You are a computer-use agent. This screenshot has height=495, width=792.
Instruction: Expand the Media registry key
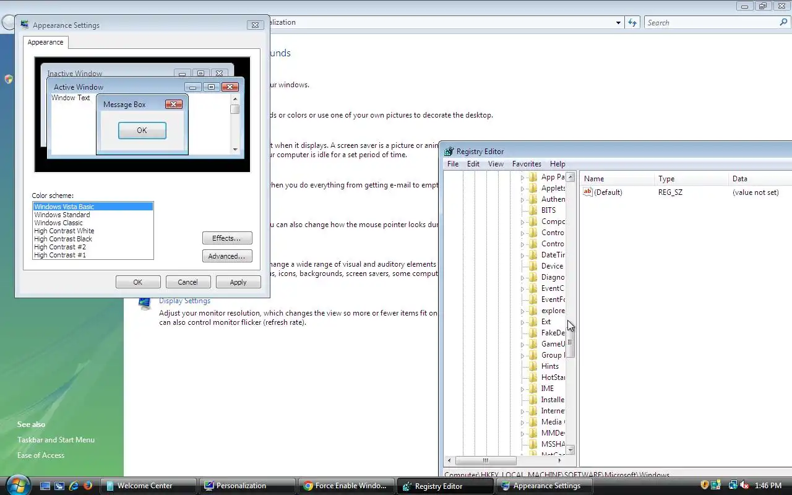[522, 423]
